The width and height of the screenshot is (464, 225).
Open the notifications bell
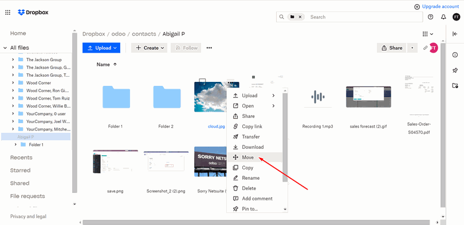point(443,17)
